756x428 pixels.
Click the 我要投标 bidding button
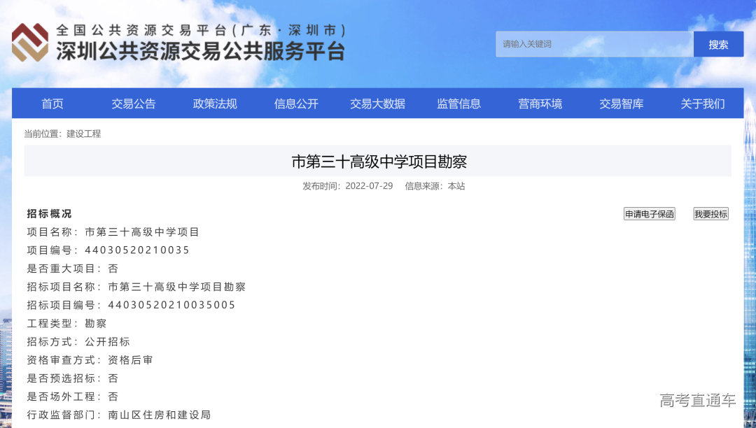click(710, 214)
